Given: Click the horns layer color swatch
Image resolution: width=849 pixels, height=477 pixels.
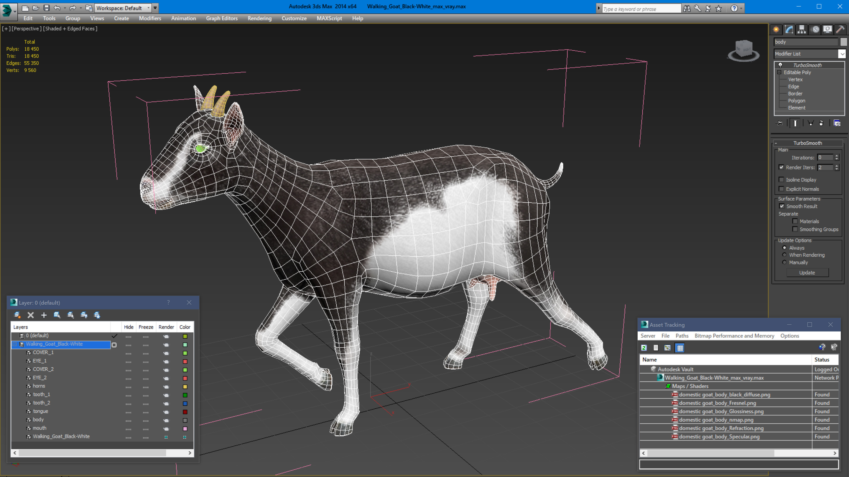Looking at the screenshot, I should point(185,387).
